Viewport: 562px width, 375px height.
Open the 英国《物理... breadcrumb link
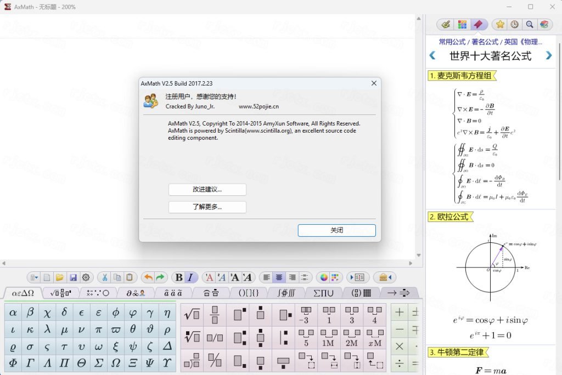coord(523,42)
